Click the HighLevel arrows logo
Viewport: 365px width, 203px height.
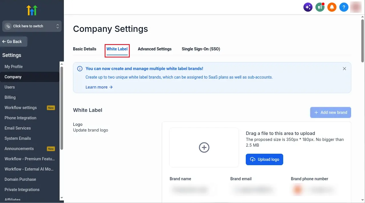32,10
